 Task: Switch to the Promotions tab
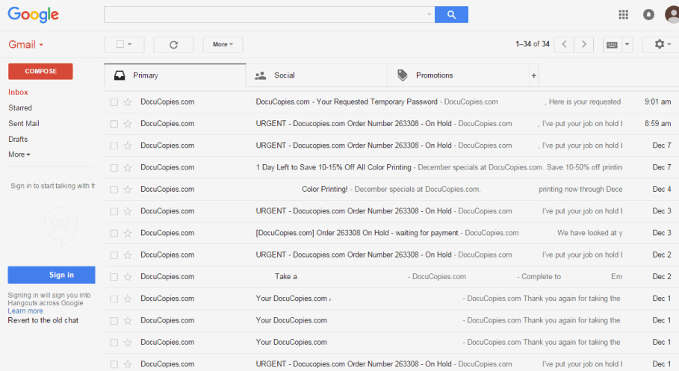point(434,75)
